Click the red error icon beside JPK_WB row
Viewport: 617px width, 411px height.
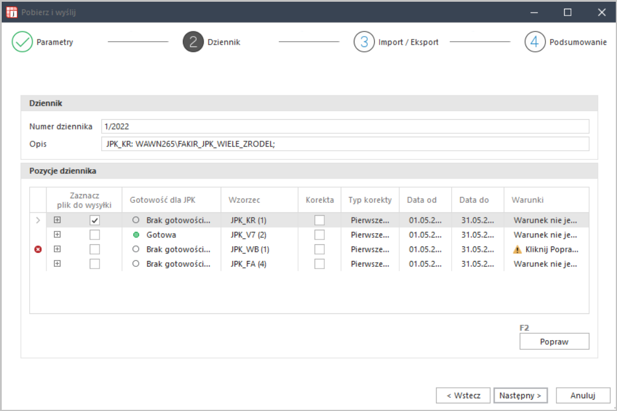click(x=38, y=249)
